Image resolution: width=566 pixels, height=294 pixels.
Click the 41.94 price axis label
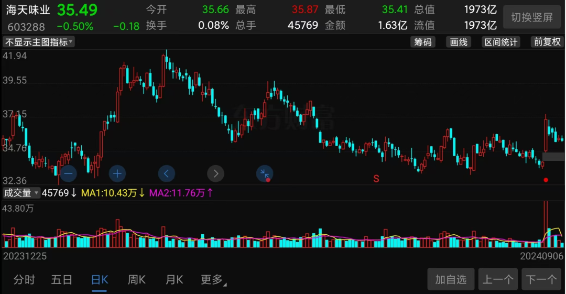pos(15,56)
